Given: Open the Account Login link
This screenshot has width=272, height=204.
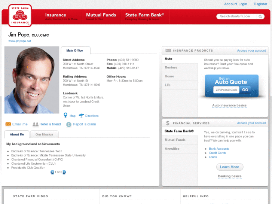Looking at the screenshot, I should pos(236,4).
